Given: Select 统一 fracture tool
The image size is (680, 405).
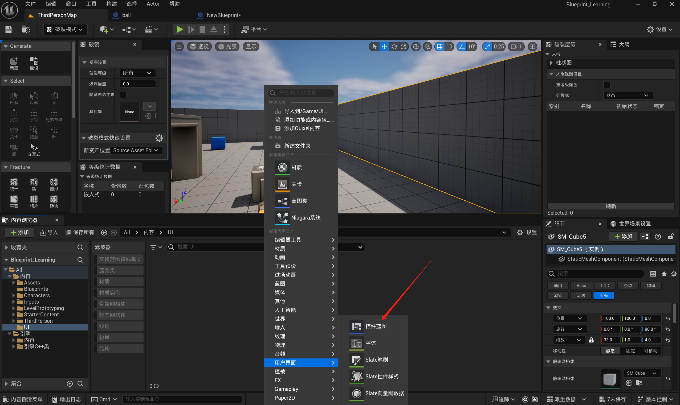Looking at the screenshot, I should click(14, 184).
